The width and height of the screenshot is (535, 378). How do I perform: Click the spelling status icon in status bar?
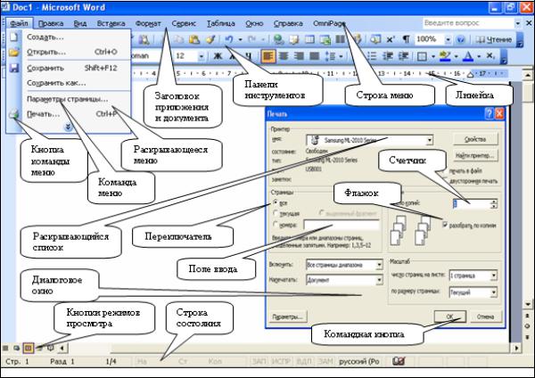click(x=399, y=361)
